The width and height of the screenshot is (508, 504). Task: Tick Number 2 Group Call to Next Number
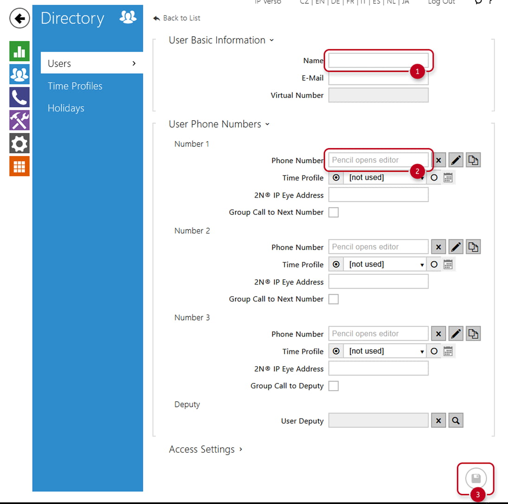(334, 299)
